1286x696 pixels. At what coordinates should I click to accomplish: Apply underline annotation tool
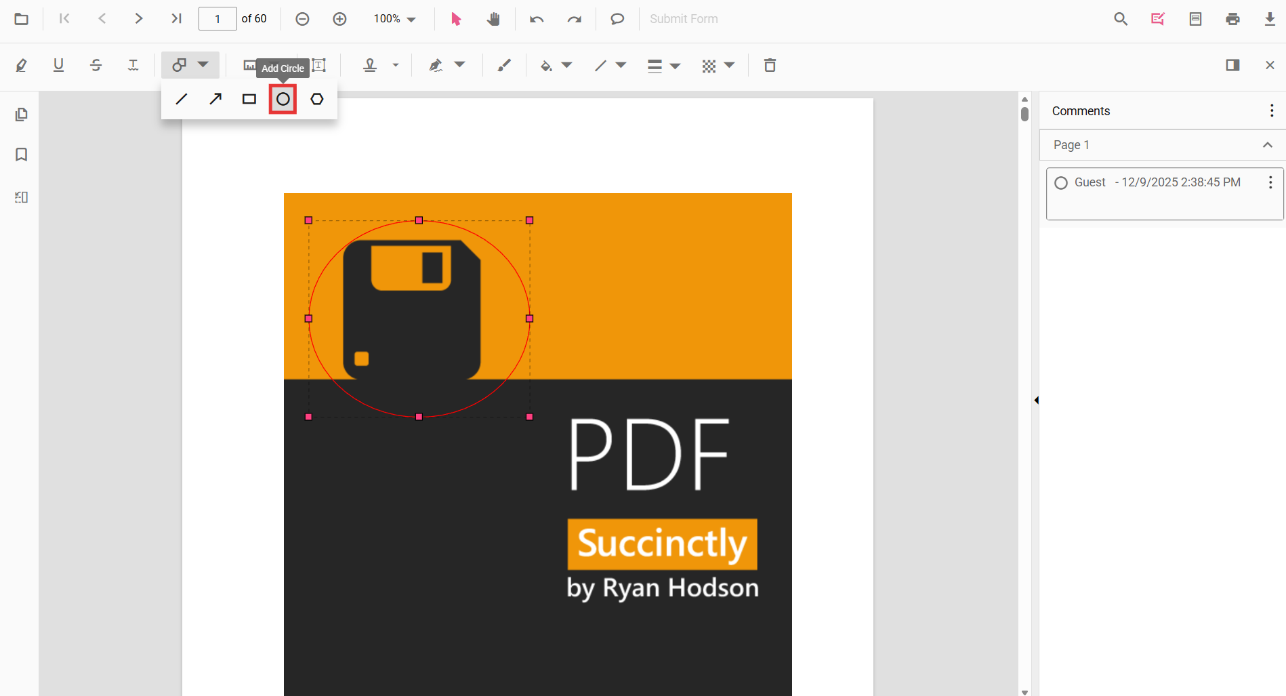[59, 65]
